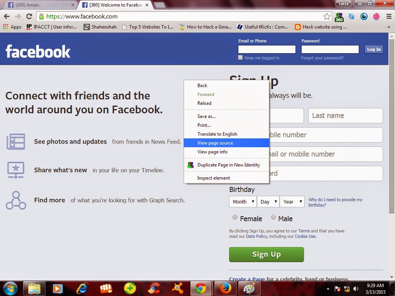Viewport: 395px width, 296px height.
Task: Reload the page with refresh icon
Action: [29, 17]
